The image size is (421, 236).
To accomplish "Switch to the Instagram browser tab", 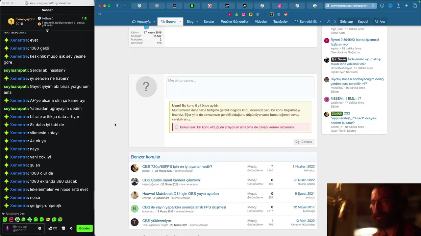I will click(x=280, y=6).
